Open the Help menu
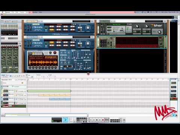 coord(40,12)
